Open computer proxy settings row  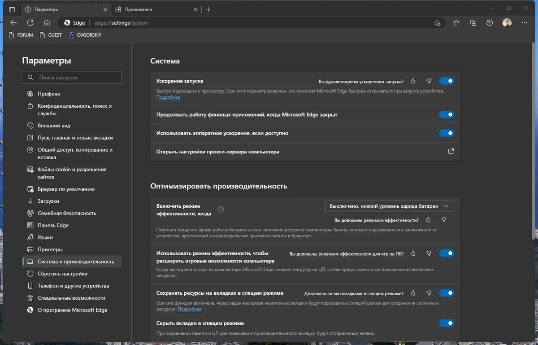coord(305,152)
